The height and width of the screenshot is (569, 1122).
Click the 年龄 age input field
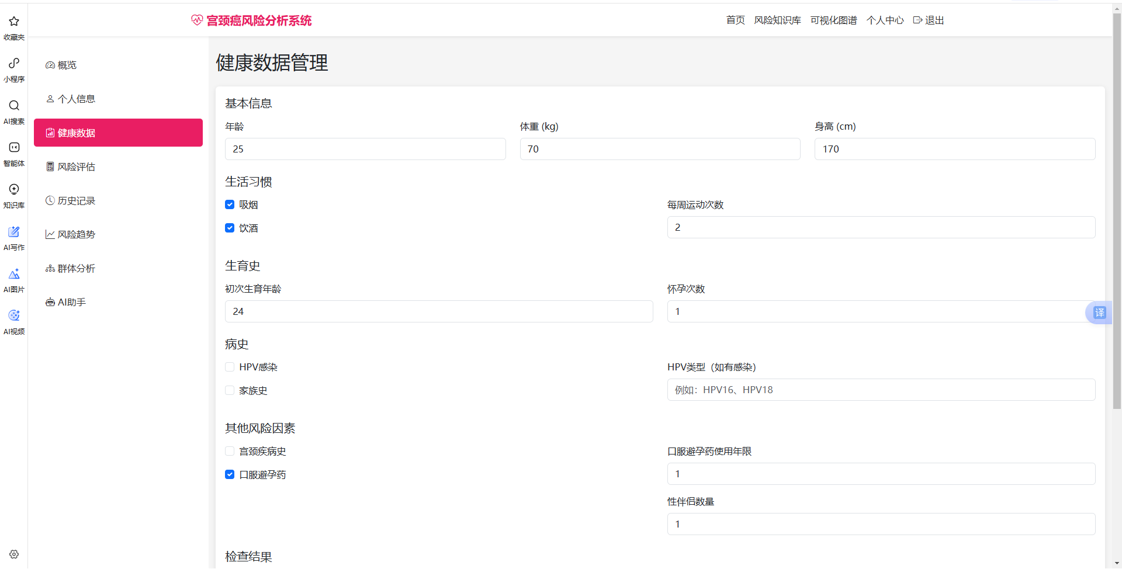(x=365, y=149)
